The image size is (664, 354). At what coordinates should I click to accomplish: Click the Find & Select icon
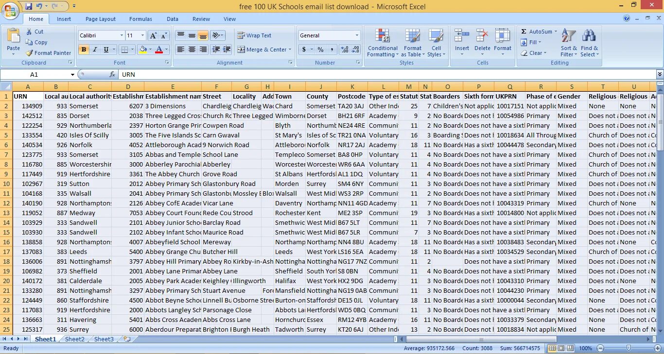(589, 42)
